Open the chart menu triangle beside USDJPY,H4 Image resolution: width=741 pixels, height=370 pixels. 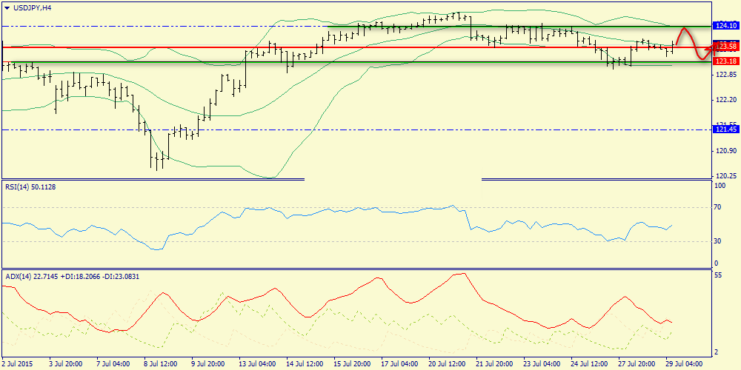click(x=7, y=7)
